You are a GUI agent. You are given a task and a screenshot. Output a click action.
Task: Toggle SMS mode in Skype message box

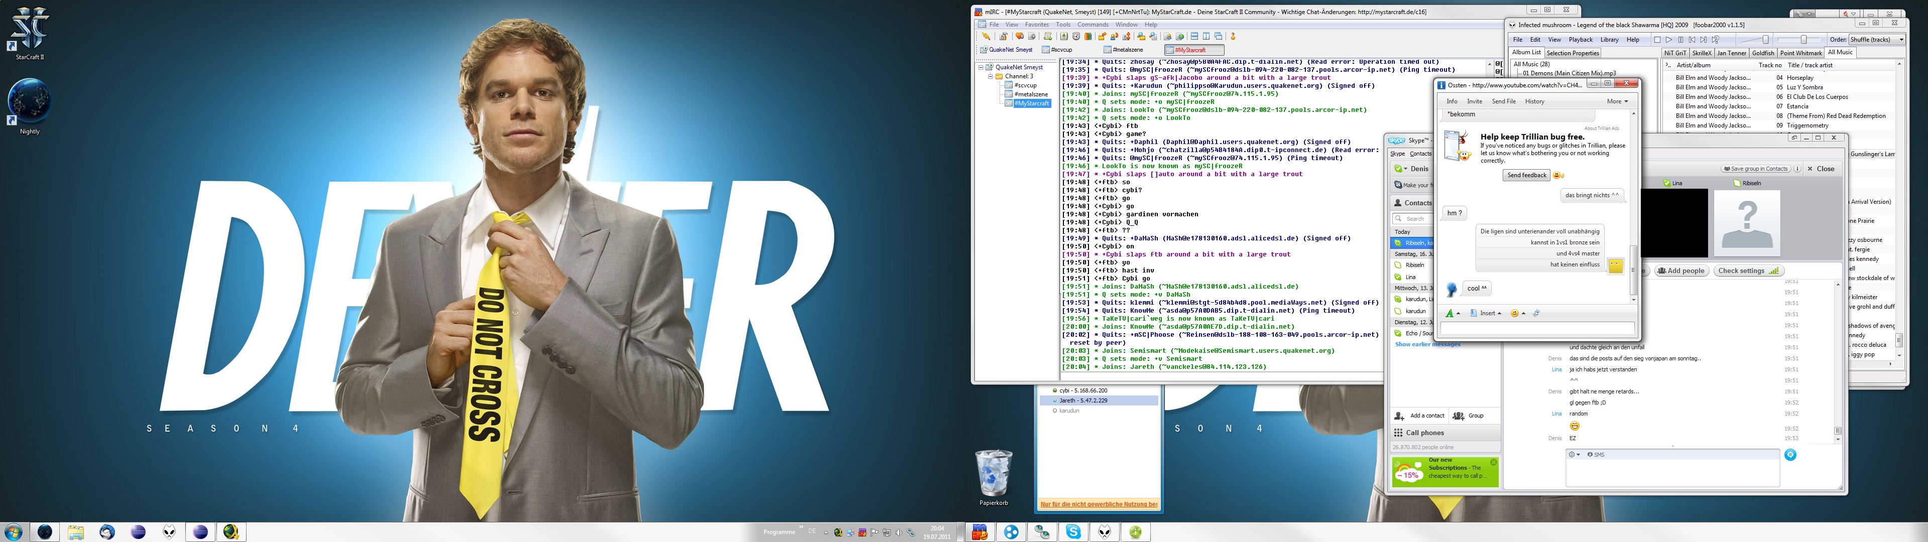click(x=1596, y=454)
